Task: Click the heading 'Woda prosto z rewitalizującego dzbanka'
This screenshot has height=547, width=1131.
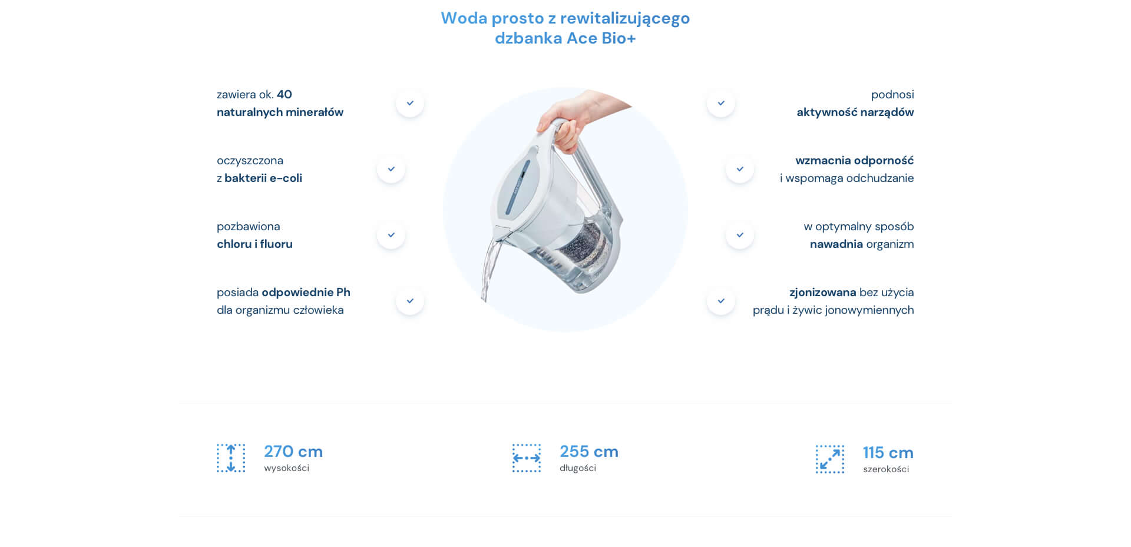Action: 565,28
